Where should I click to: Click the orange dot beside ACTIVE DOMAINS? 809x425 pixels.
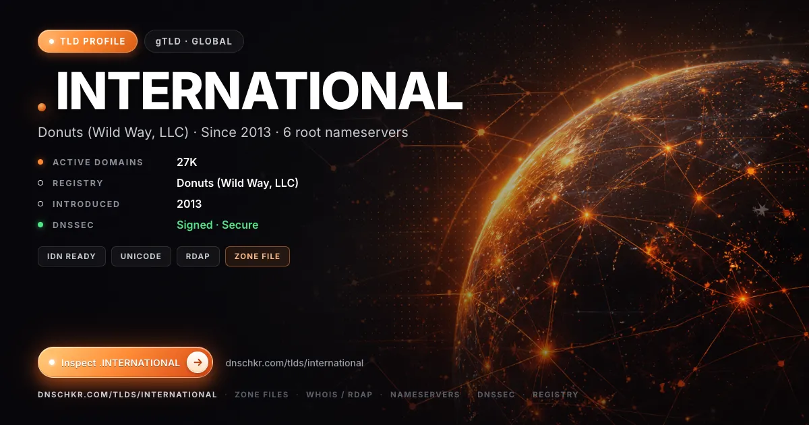click(x=40, y=162)
